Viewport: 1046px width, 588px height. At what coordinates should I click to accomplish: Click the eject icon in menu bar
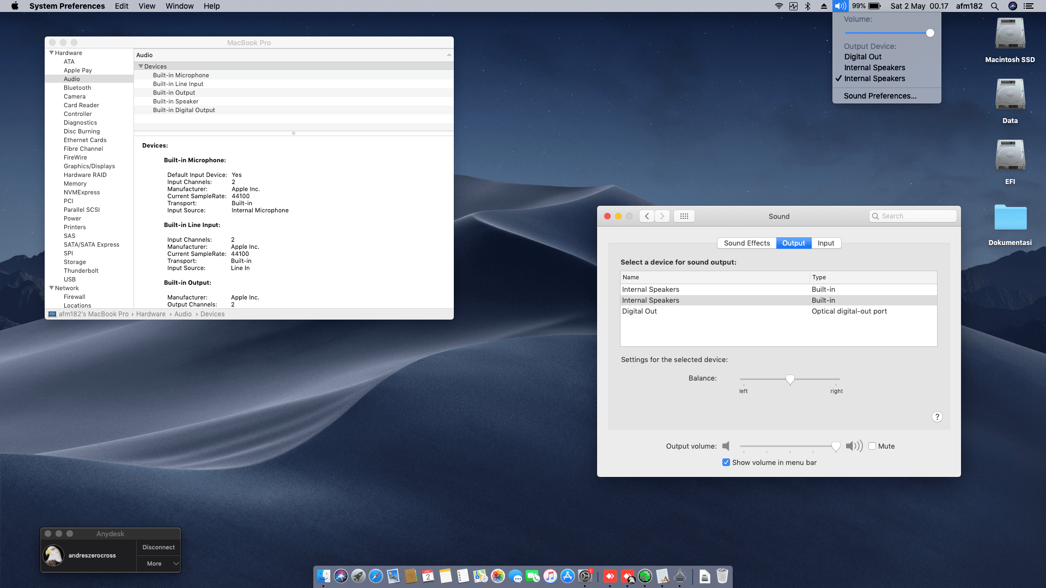[824, 6]
